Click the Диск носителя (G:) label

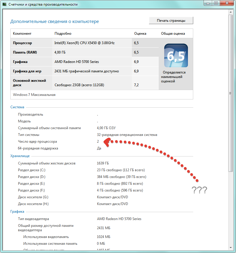tap(33, 197)
